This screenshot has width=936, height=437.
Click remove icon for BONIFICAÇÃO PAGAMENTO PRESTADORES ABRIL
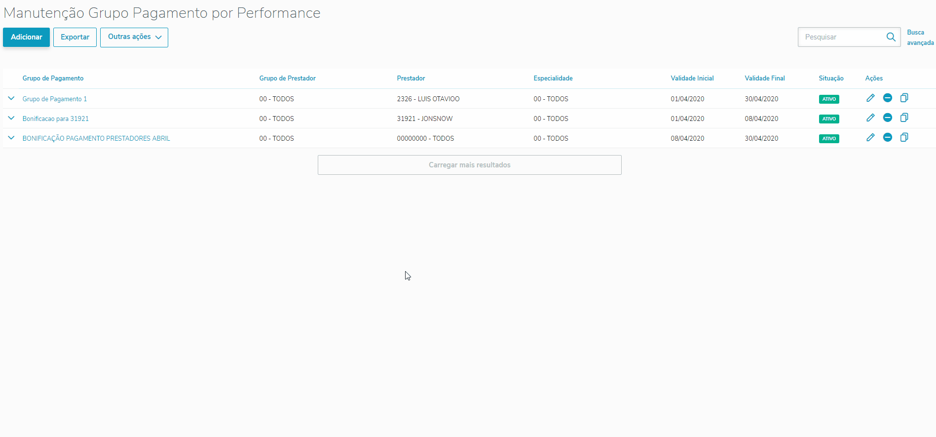[887, 138]
